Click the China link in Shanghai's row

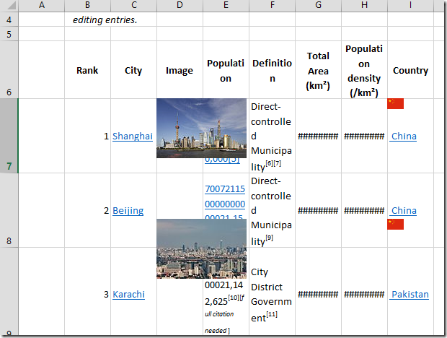403,136
